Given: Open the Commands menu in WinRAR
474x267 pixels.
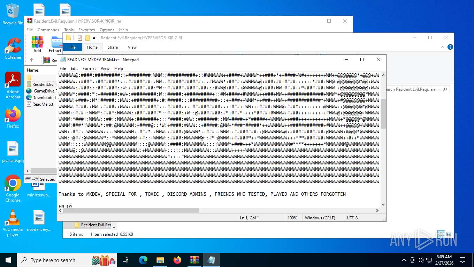Looking at the screenshot, I should click(48, 30).
